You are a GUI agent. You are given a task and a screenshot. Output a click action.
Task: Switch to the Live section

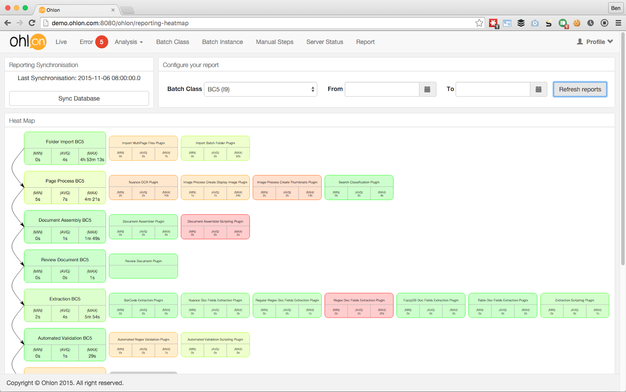tap(61, 42)
